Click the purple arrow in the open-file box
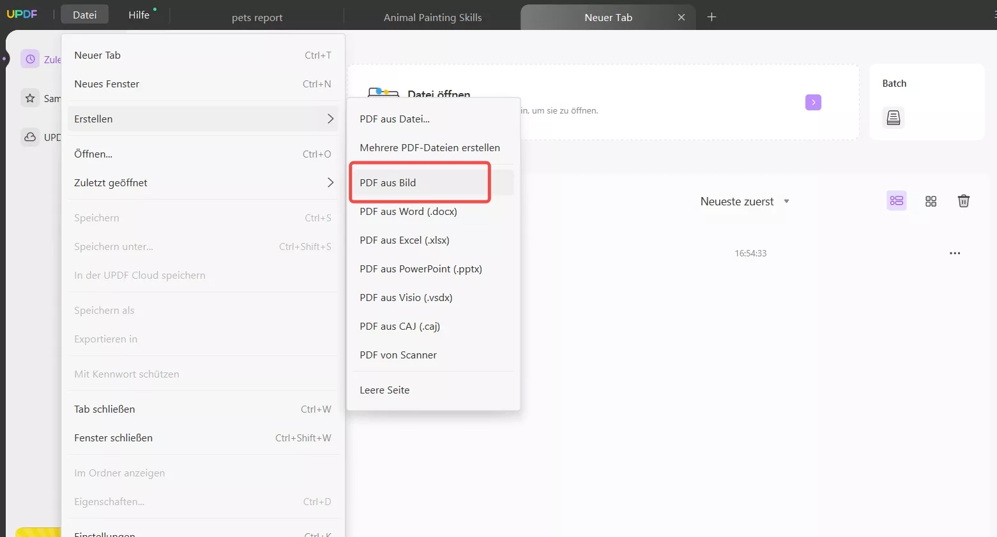Image resolution: width=997 pixels, height=537 pixels. point(813,102)
